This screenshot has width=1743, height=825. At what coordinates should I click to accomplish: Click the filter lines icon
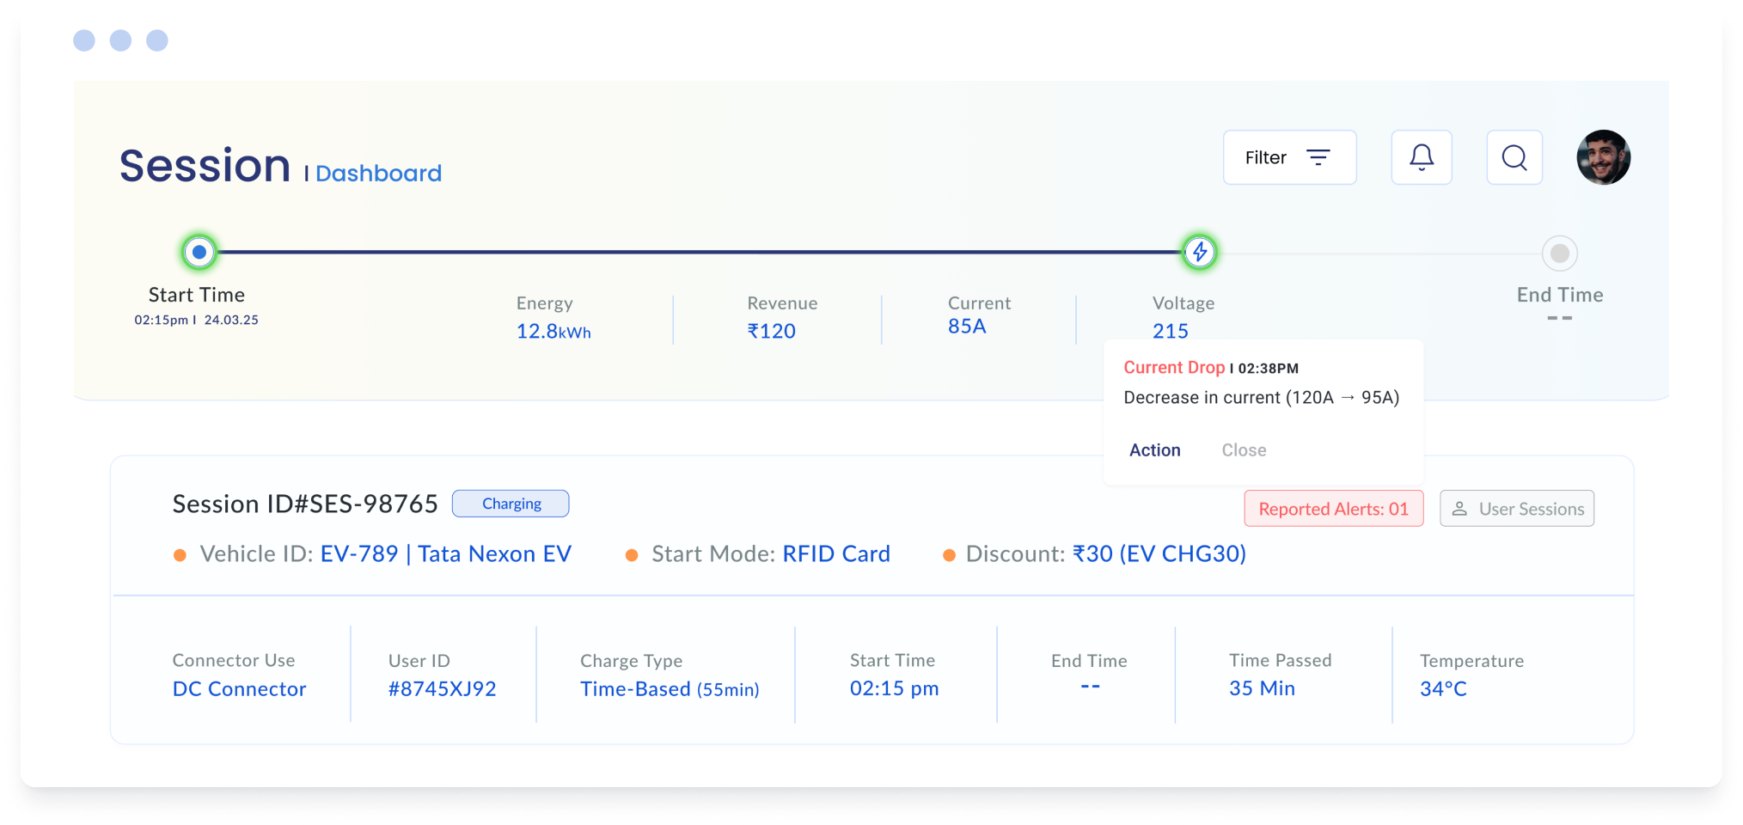(1318, 157)
